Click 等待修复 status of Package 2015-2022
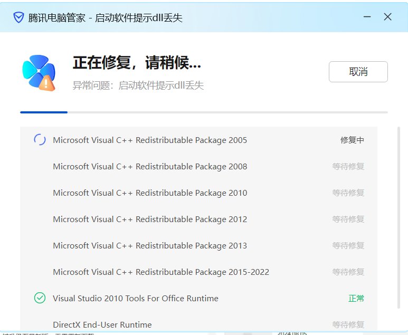The height and width of the screenshot is (335, 408). coord(348,272)
